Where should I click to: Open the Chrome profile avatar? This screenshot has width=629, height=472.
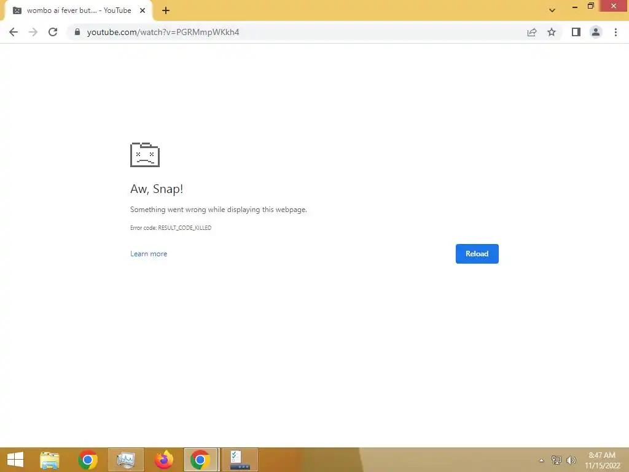tap(596, 32)
